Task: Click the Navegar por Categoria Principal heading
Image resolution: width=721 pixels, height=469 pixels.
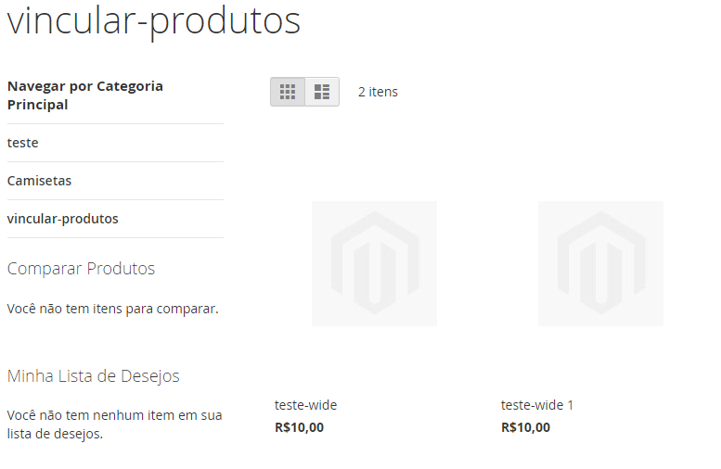Action: 85,95
